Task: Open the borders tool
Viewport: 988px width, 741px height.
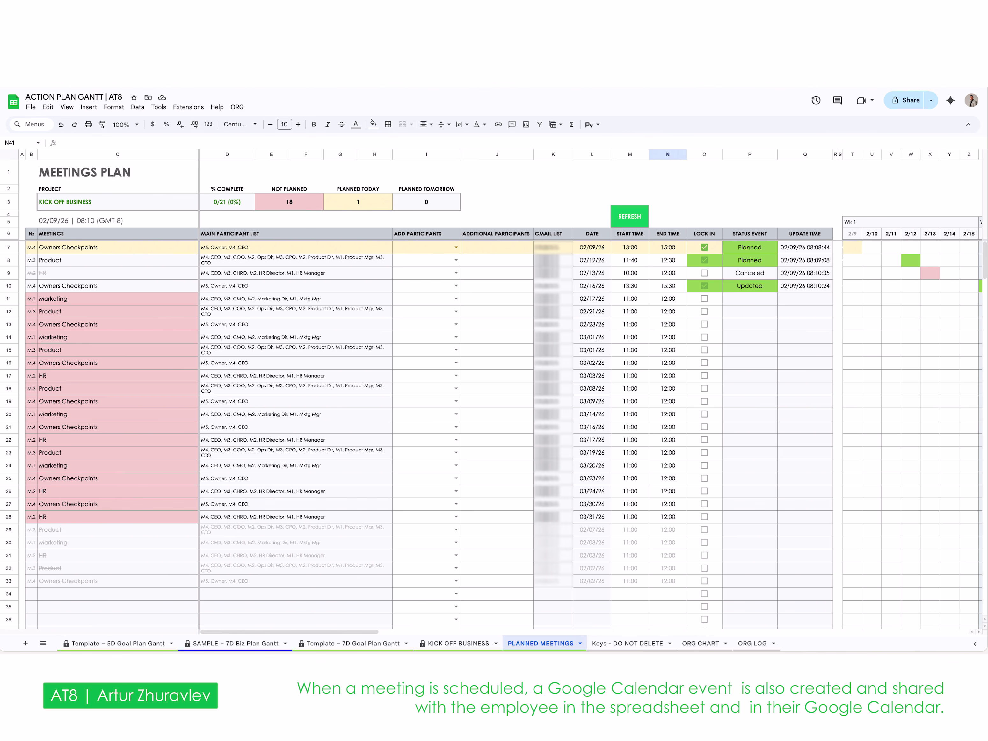Action: (x=388, y=125)
